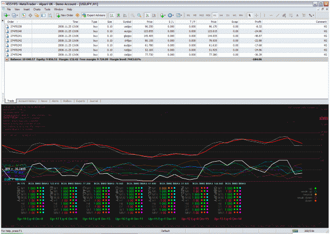
Task: Click the Balance summary row
Action: (166, 59)
